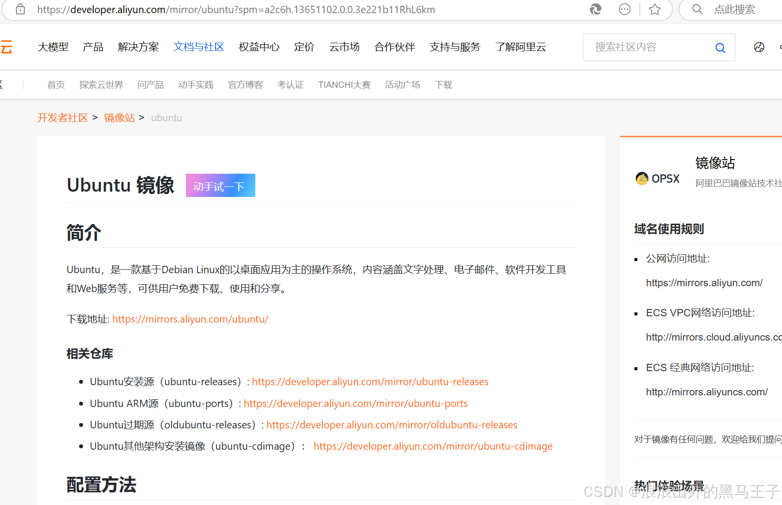Click the 镜像站 sidebar title
The height and width of the screenshot is (505, 782).
coord(715,163)
